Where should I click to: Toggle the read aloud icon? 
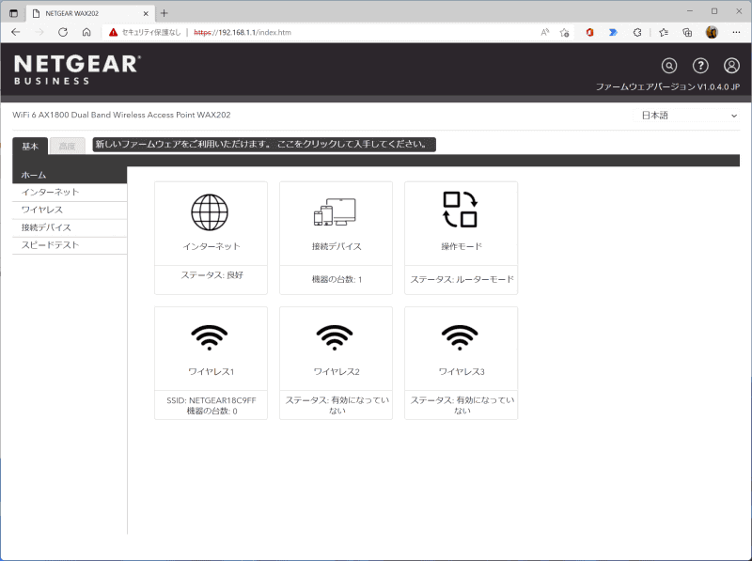click(x=545, y=32)
